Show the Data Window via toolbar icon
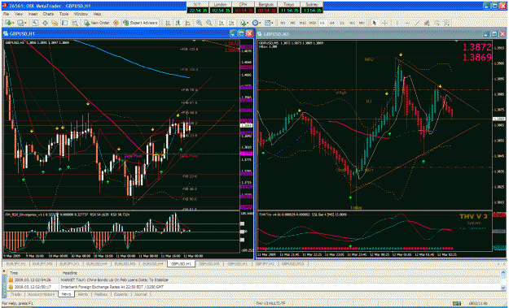The height and width of the screenshot is (308, 509). point(45,23)
